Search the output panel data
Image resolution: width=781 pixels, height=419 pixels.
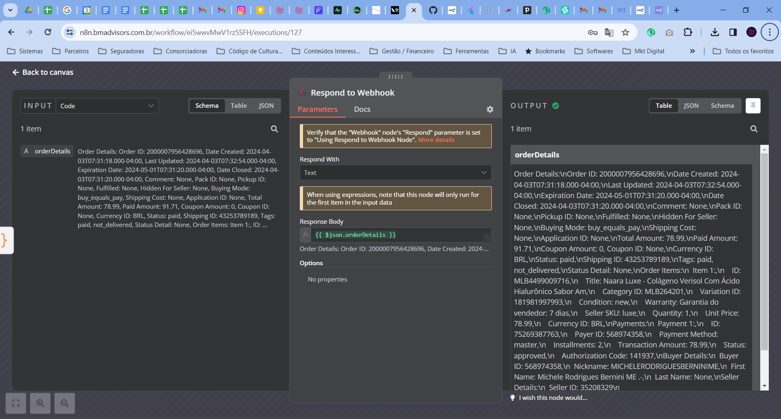[754, 129]
